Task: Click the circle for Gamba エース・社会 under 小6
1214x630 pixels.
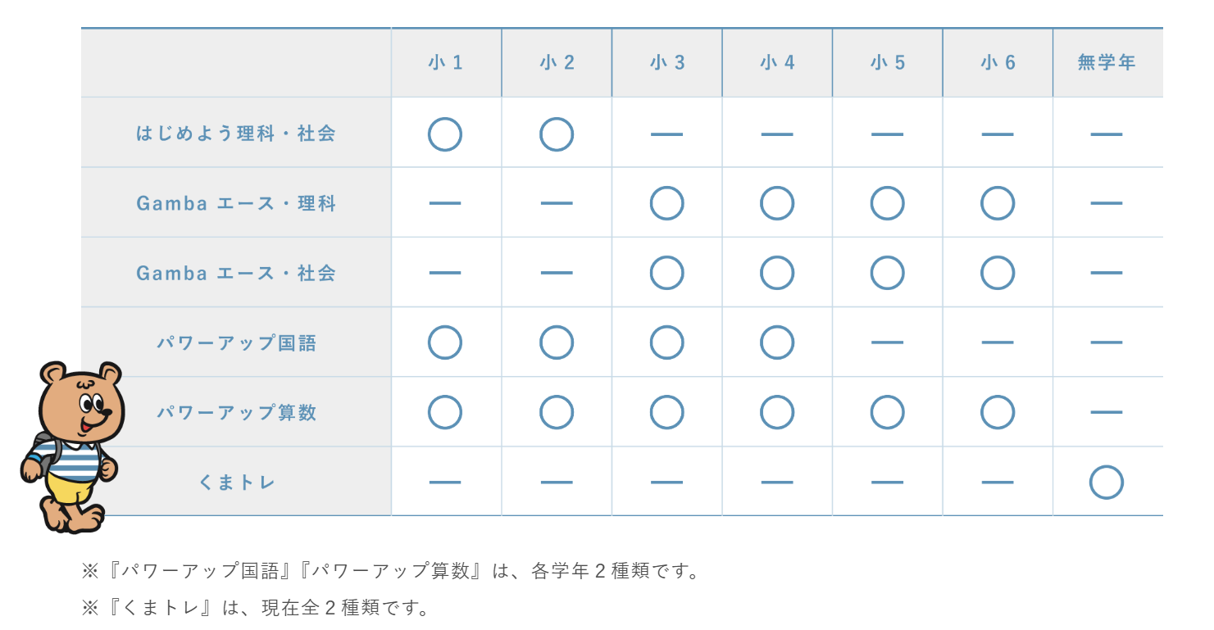Action: pyautogui.click(x=998, y=273)
